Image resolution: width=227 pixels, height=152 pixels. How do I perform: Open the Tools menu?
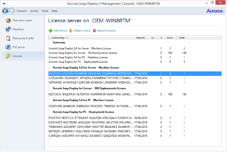[45, 11]
